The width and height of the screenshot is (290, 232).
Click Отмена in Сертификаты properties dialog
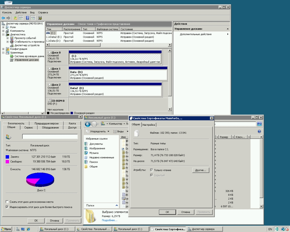(x=185, y=212)
